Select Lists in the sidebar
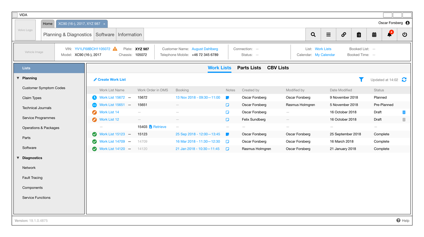The height and width of the screenshot is (237, 424). [x=49, y=68]
